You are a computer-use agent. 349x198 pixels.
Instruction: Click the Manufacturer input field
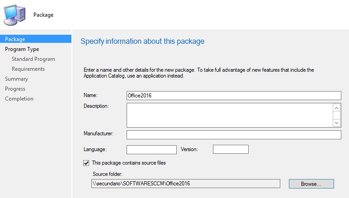tap(234, 135)
